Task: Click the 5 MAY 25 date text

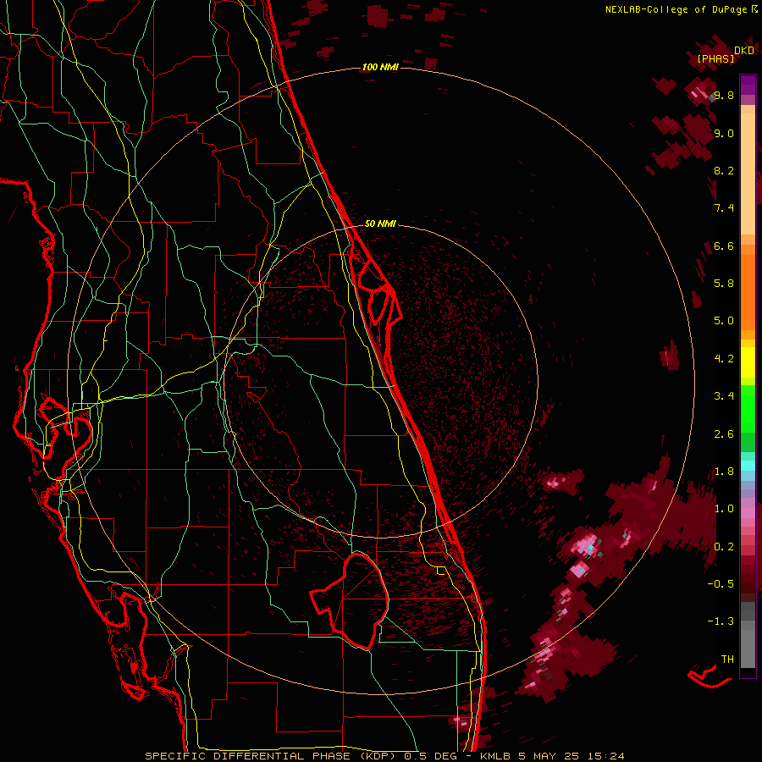Action: (x=547, y=756)
